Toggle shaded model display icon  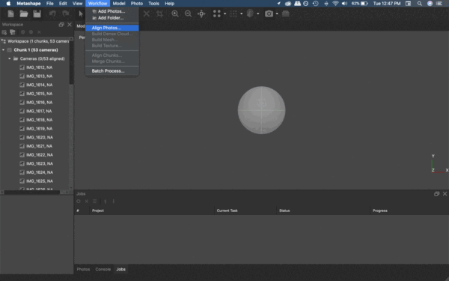pos(250,13)
